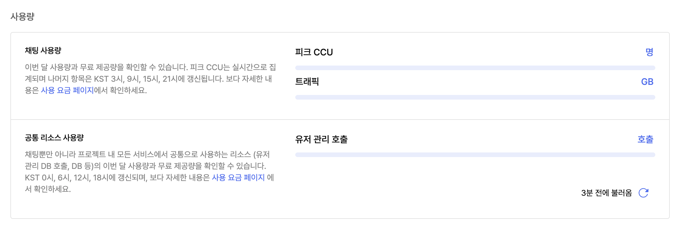Click the 유저 관리 호출 progress bar

click(475, 155)
